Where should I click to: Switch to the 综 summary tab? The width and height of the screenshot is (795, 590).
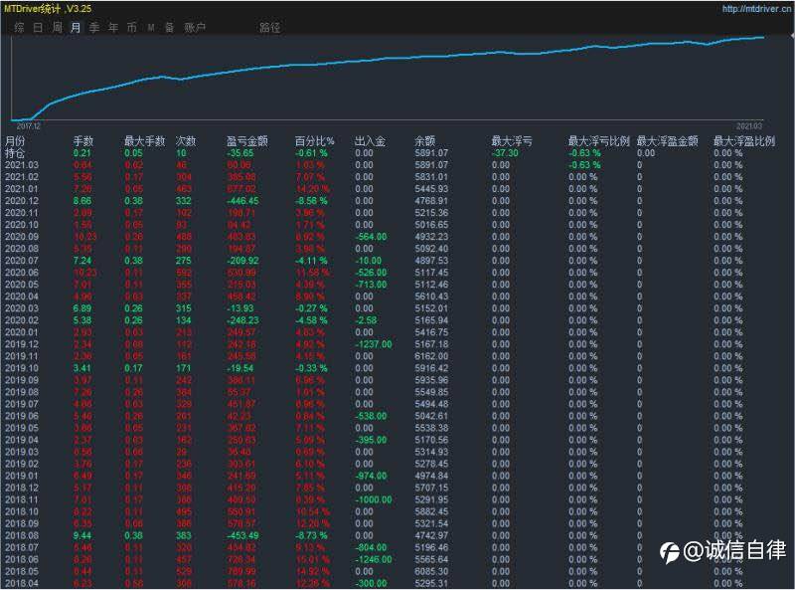tap(19, 28)
